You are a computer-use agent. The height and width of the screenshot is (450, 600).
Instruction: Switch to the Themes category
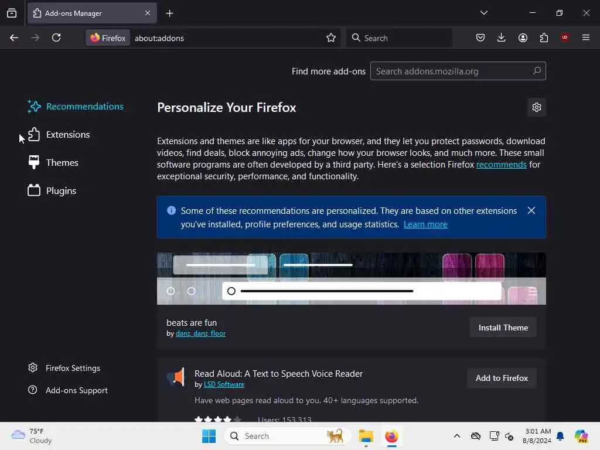click(53, 163)
